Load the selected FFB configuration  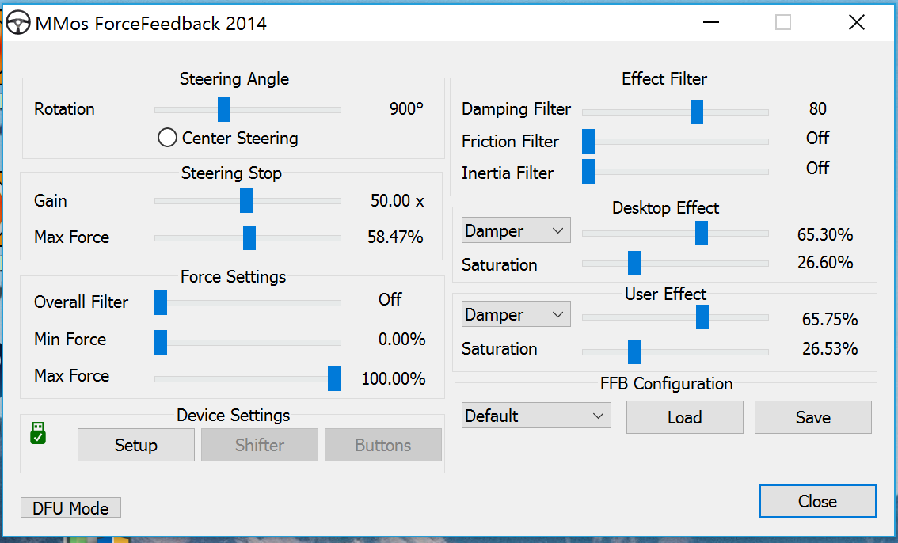pos(684,417)
